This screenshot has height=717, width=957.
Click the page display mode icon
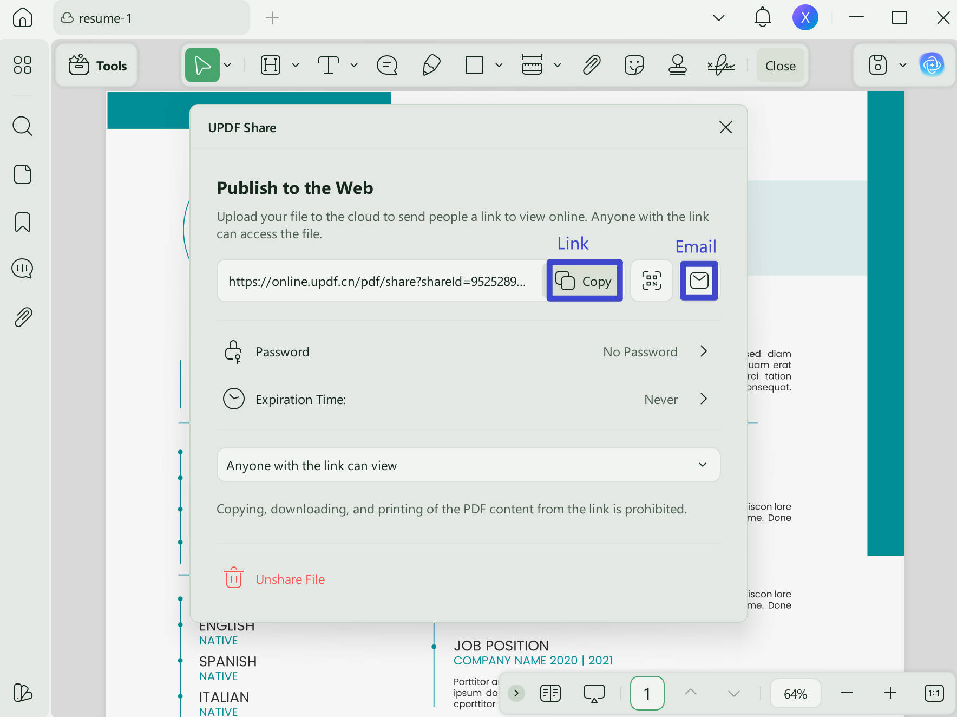pyautogui.click(x=550, y=693)
